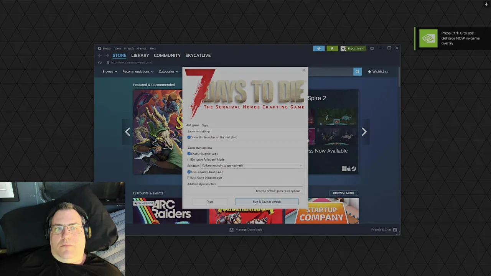This screenshot has height=276, width=491.
Task: Click the Steam forward navigation arrow
Action: (x=107, y=56)
